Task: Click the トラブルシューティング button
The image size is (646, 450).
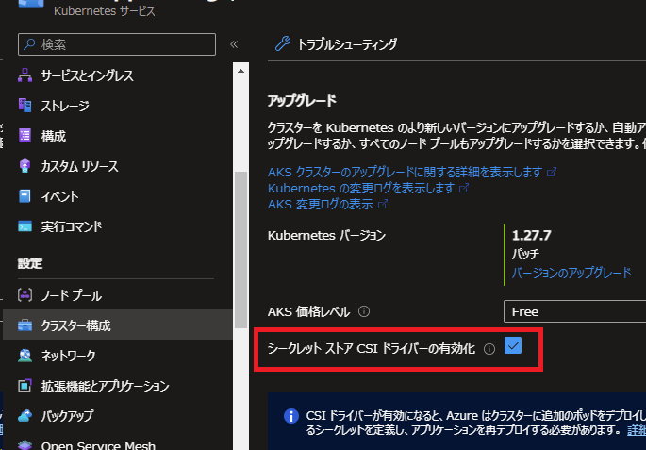Action: (336, 43)
